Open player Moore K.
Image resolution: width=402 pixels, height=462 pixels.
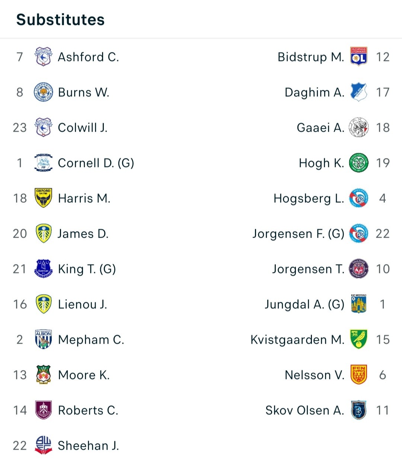pyautogui.click(x=84, y=375)
